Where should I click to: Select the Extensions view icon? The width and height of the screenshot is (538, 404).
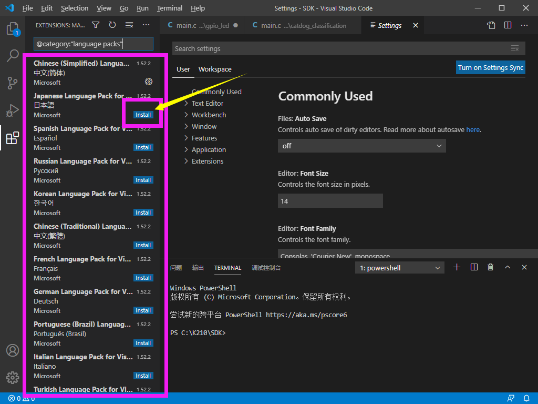(x=13, y=138)
